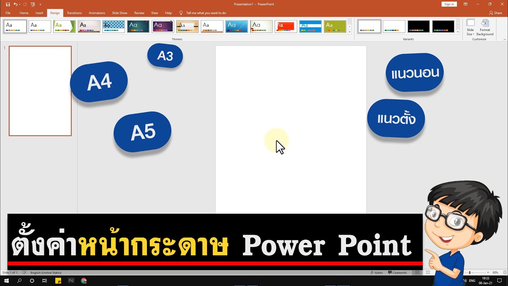Open the Slide Size dropdown

pos(470,27)
